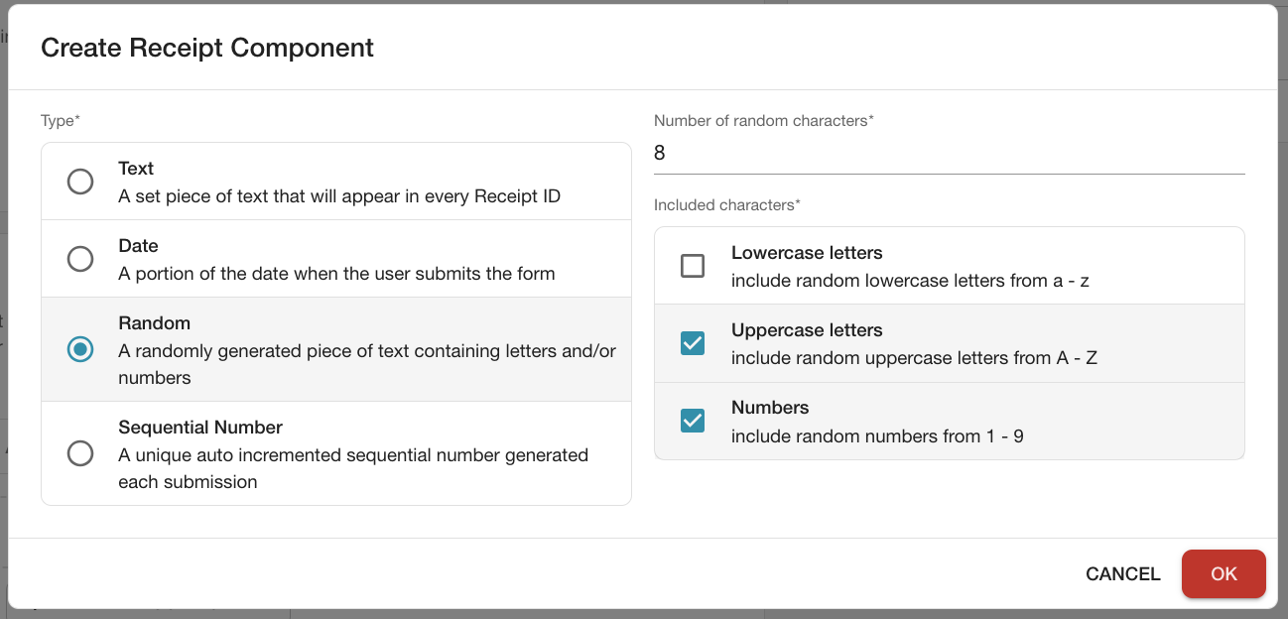Select the Text type radio button
1288x619 pixels.
click(x=80, y=182)
